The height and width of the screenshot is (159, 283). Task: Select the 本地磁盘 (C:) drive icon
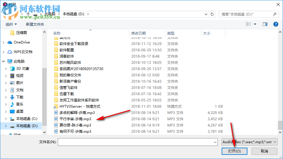(x=12, y=119)
